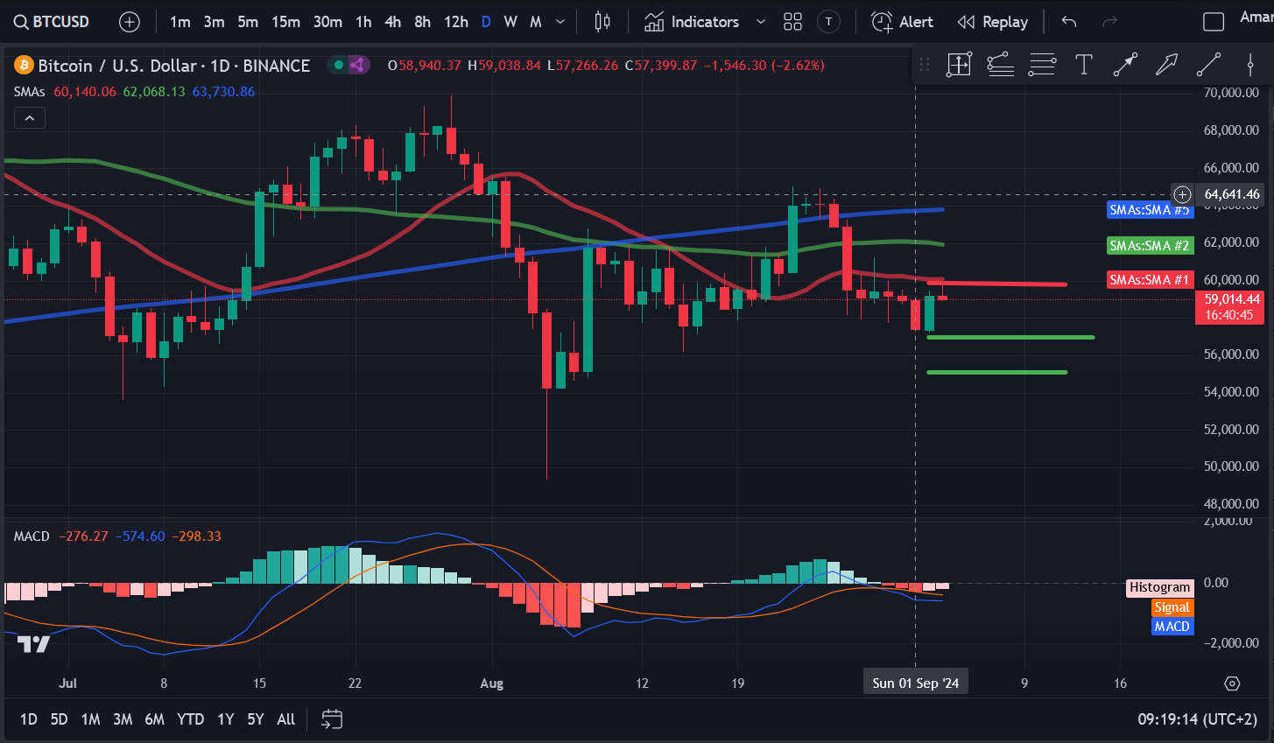
Task: Select the horizontal lines tool
Action: tap(1042, 64)
